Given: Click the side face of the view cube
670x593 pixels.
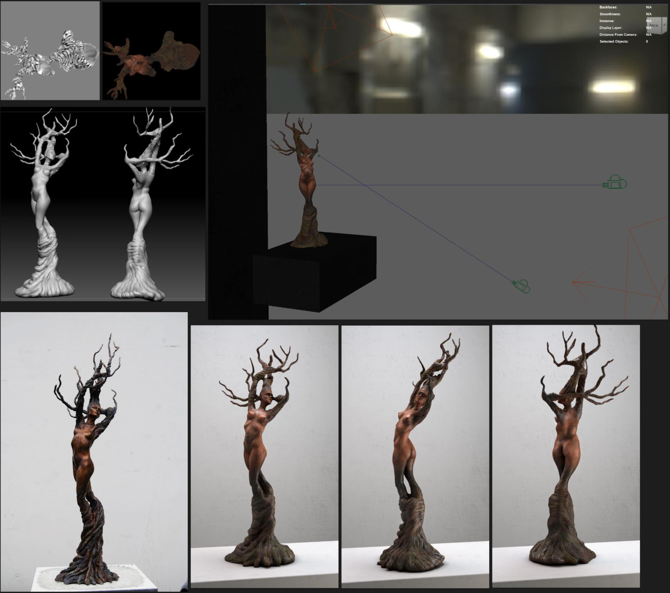Looking at the screenshot, I should [664, 25].
